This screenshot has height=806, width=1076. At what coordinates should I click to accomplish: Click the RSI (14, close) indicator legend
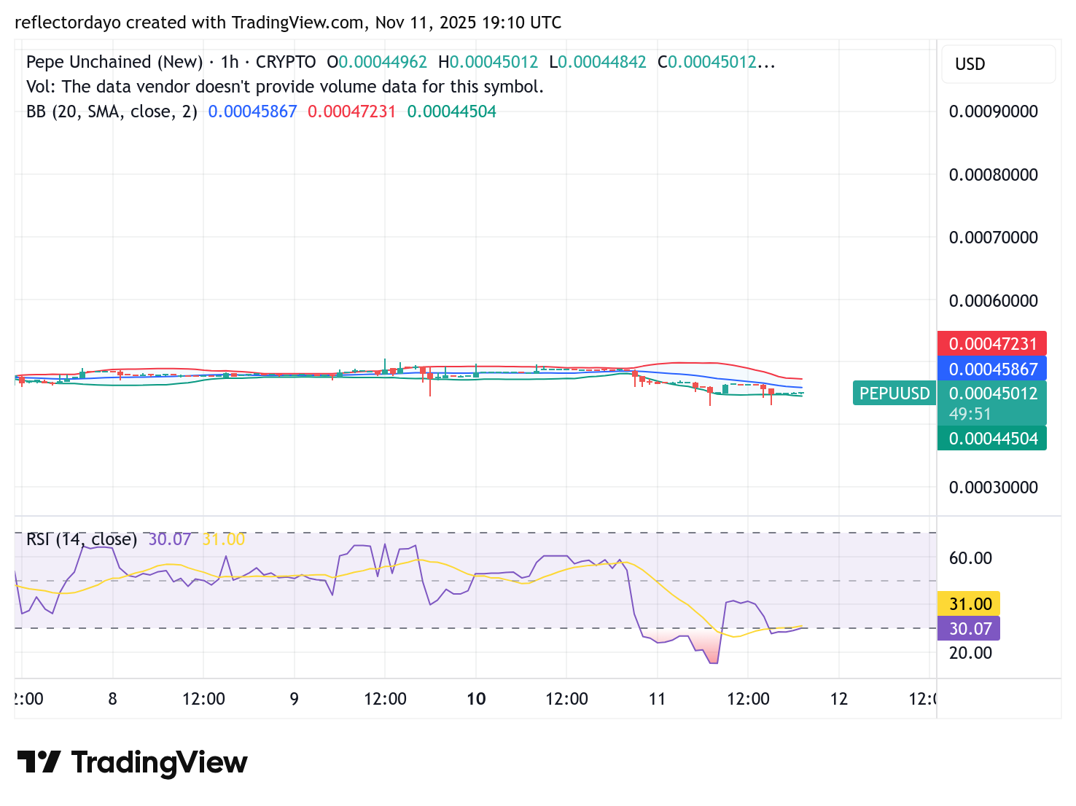click(x=82, y=539)
